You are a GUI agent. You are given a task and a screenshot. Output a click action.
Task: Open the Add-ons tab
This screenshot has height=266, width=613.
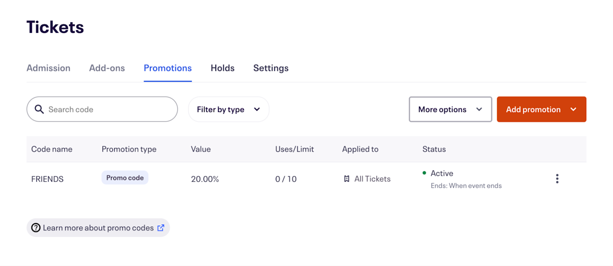107,68
